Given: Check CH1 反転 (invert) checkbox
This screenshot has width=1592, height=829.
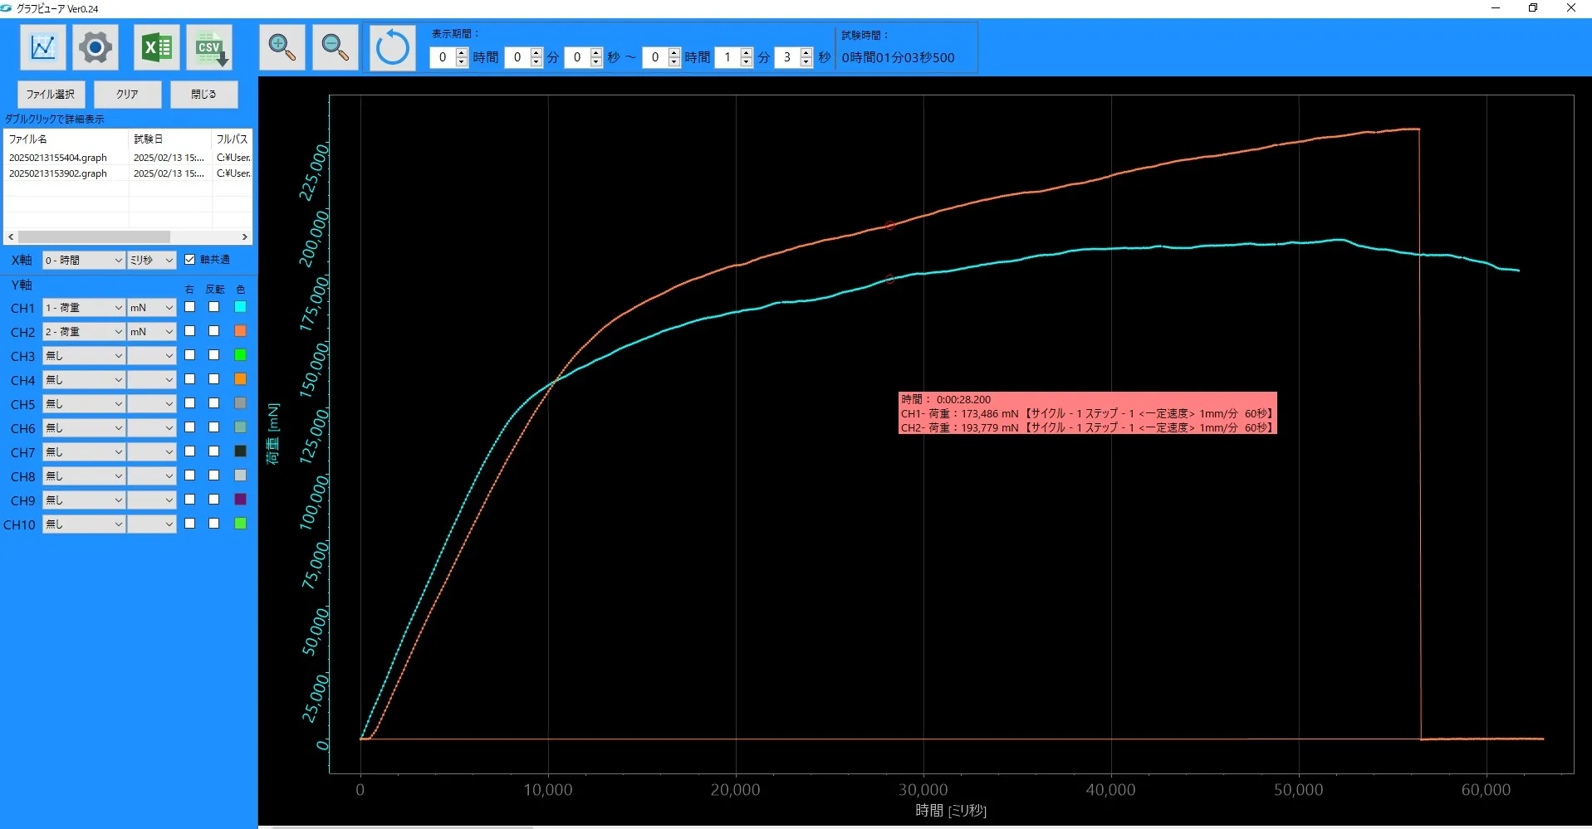Looking at the screenshot, I should tap(214, 307).
